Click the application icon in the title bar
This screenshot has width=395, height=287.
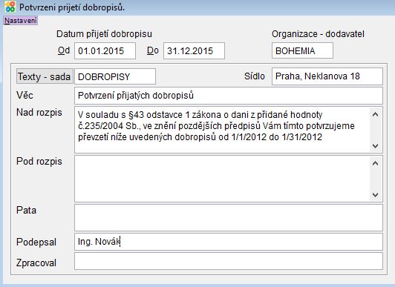click(x=10, y=7)
